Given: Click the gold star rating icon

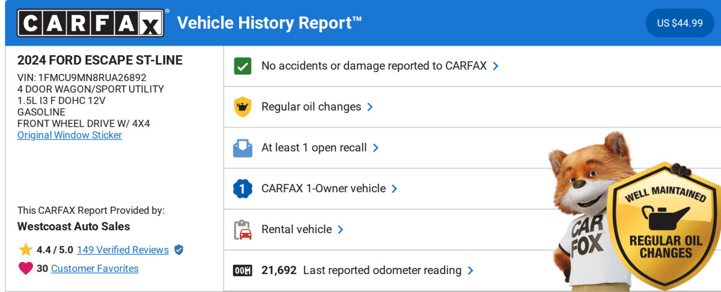Looking at the screenshot, I should (x=25, y=250).
